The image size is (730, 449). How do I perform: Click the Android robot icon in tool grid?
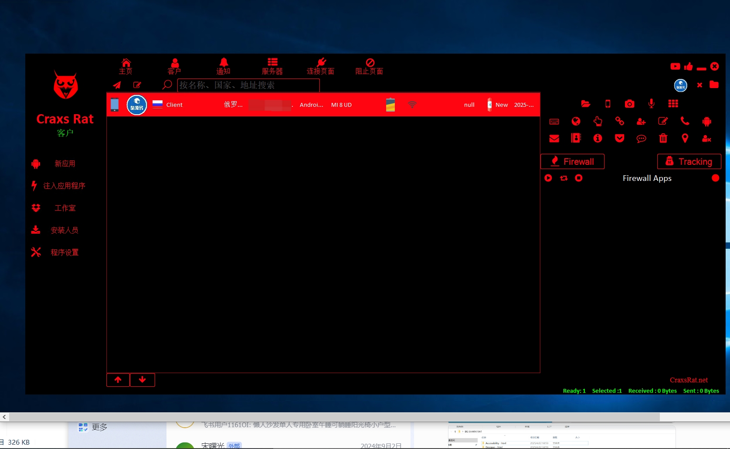coord(707,122)
